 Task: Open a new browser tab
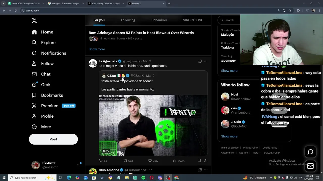(x=169, y=4)
